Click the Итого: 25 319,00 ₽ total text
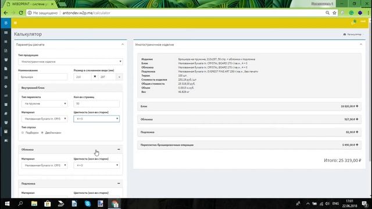 tap(342, 160)
